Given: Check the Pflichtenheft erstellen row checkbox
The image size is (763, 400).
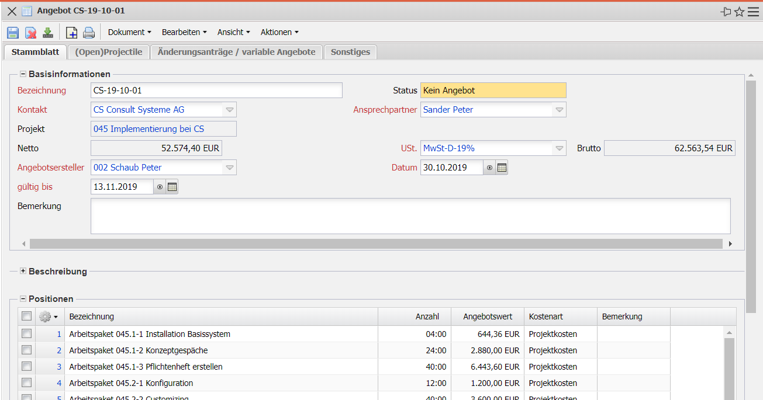Looking at the screenshot, I should [26, 367].
